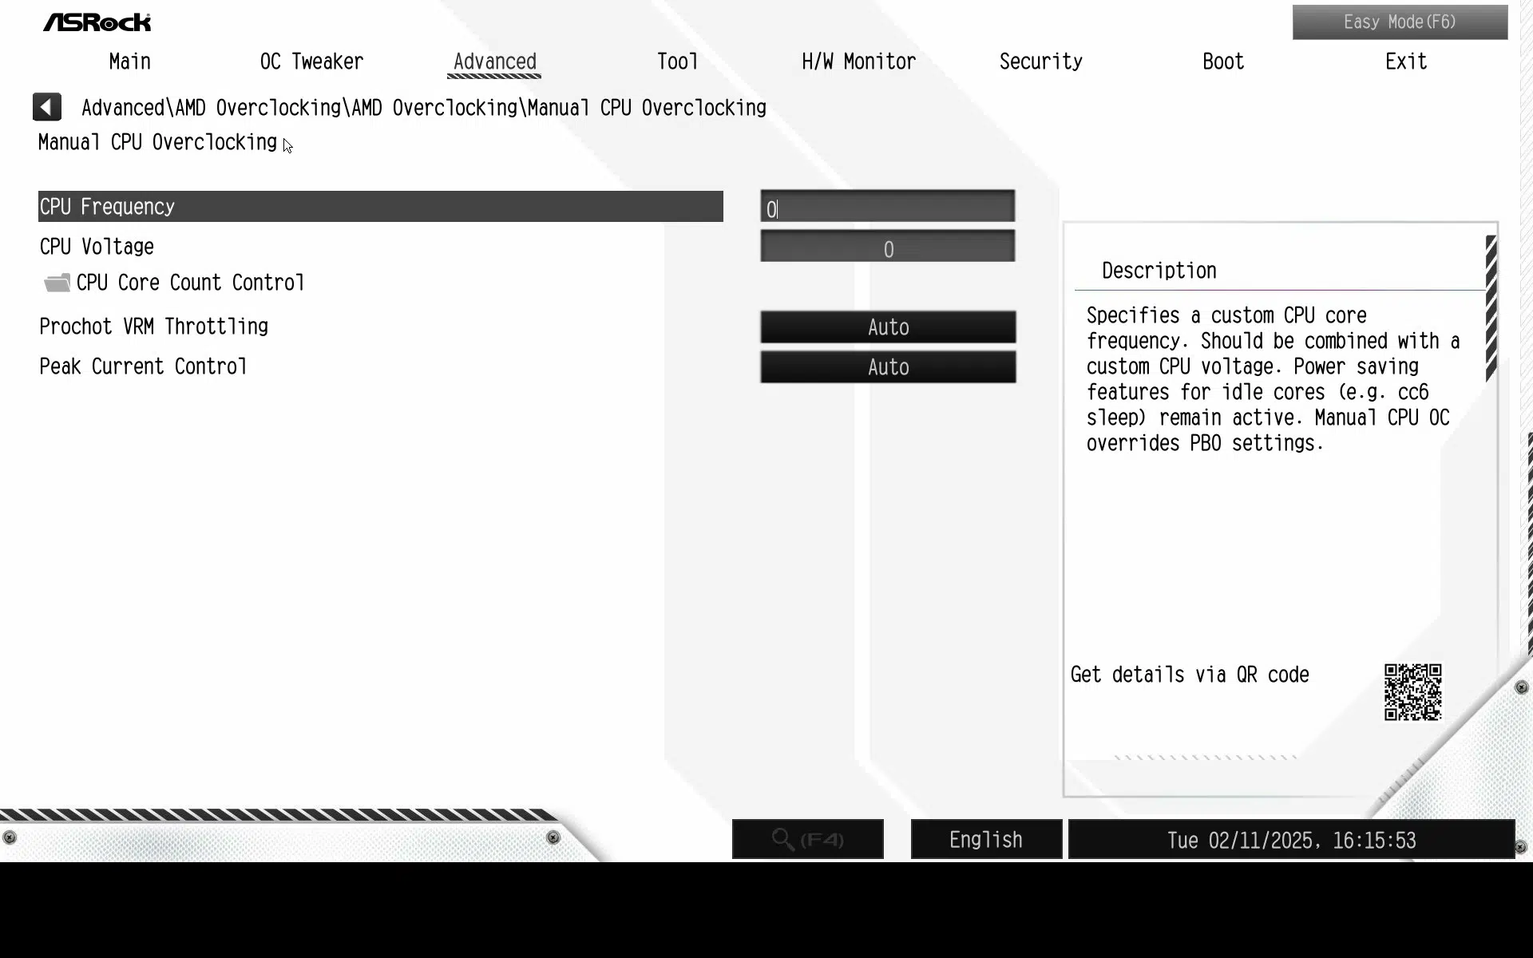Click the Easy Mode (F6) button
This screenshot has height=958, width=1533.
(x=1400, y=22)
